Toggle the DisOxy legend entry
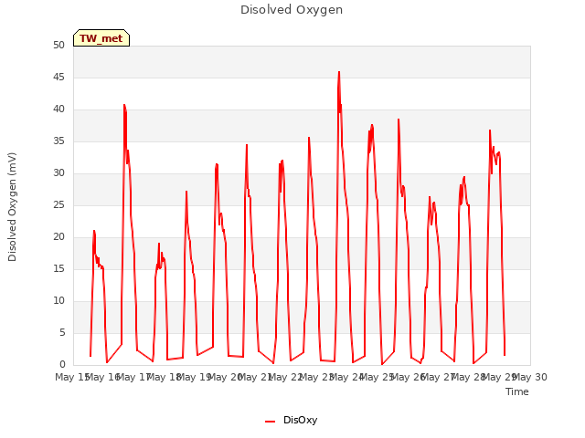The height and width of the screenshot is (438, 585). click(x=291, y=421)
